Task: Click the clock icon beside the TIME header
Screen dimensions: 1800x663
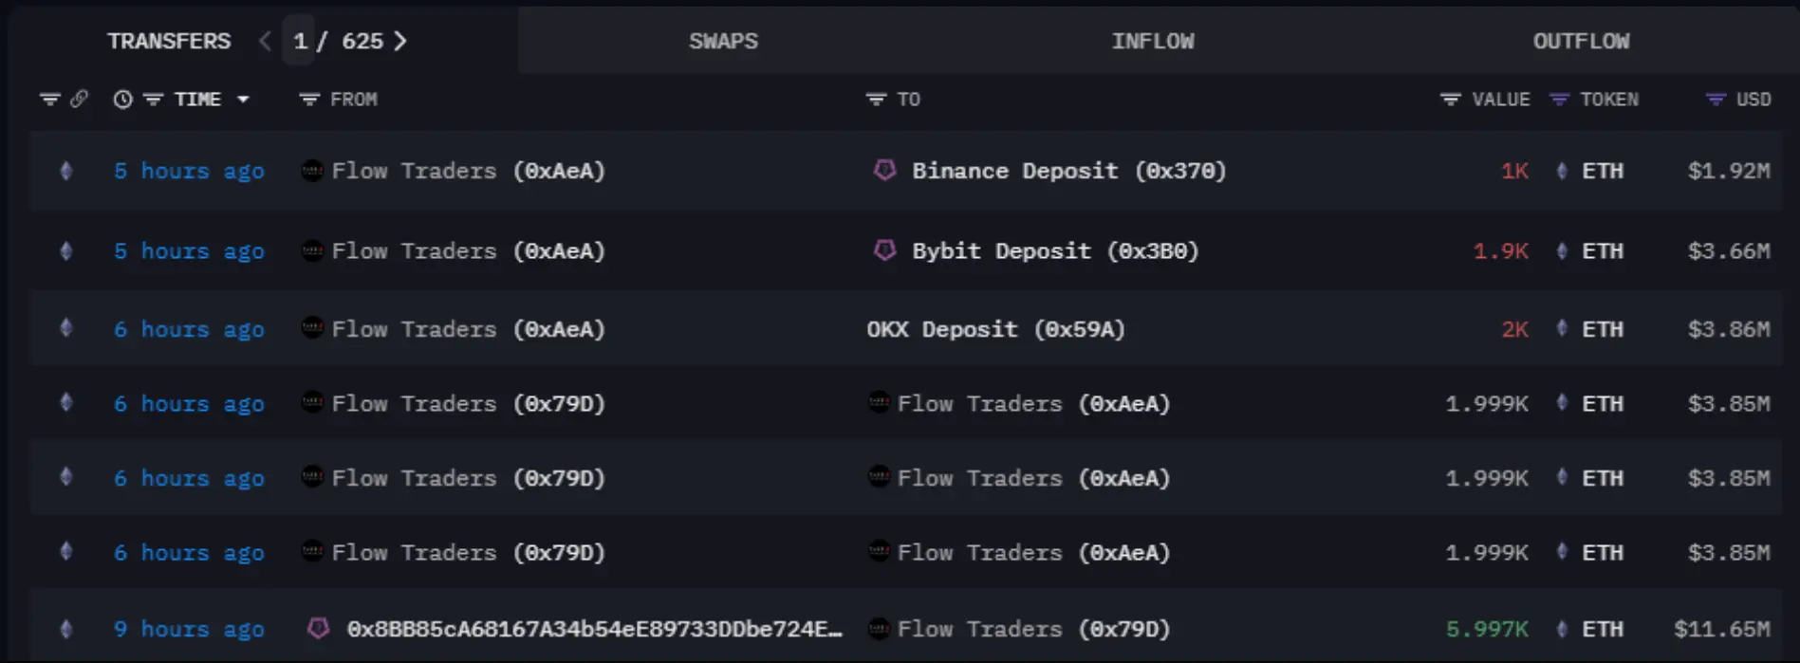Action: coord(122,99)
